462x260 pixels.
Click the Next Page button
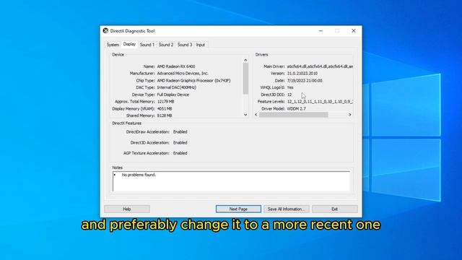pos(238,209)
